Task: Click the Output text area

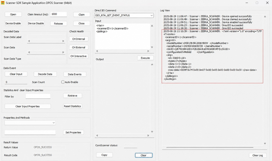Action: (122, 98)
